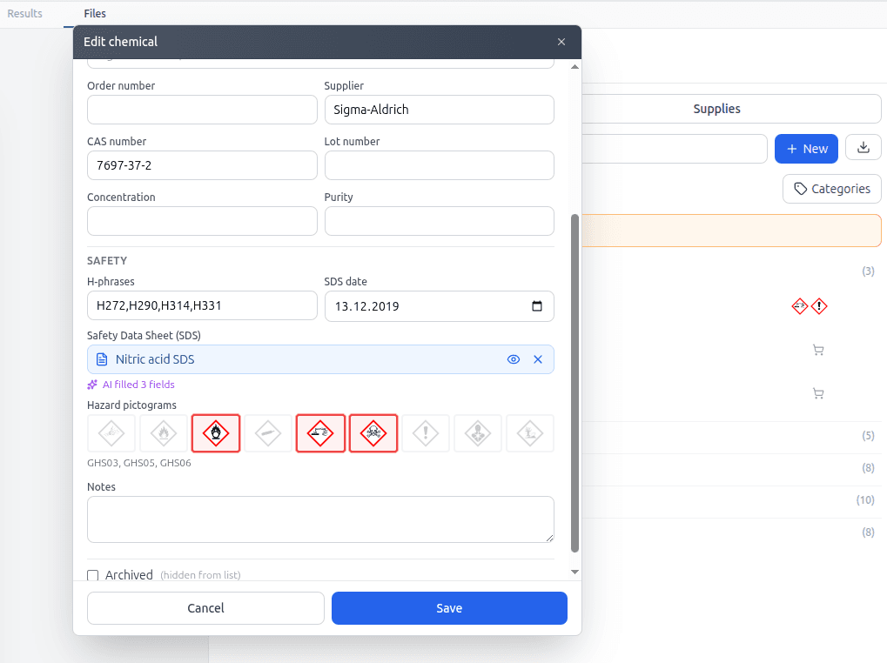The height and width of the screenshot is (663, 887).
Task: Toggle the GHS08 health hazard pictogram
Action: tap(477, 433)
